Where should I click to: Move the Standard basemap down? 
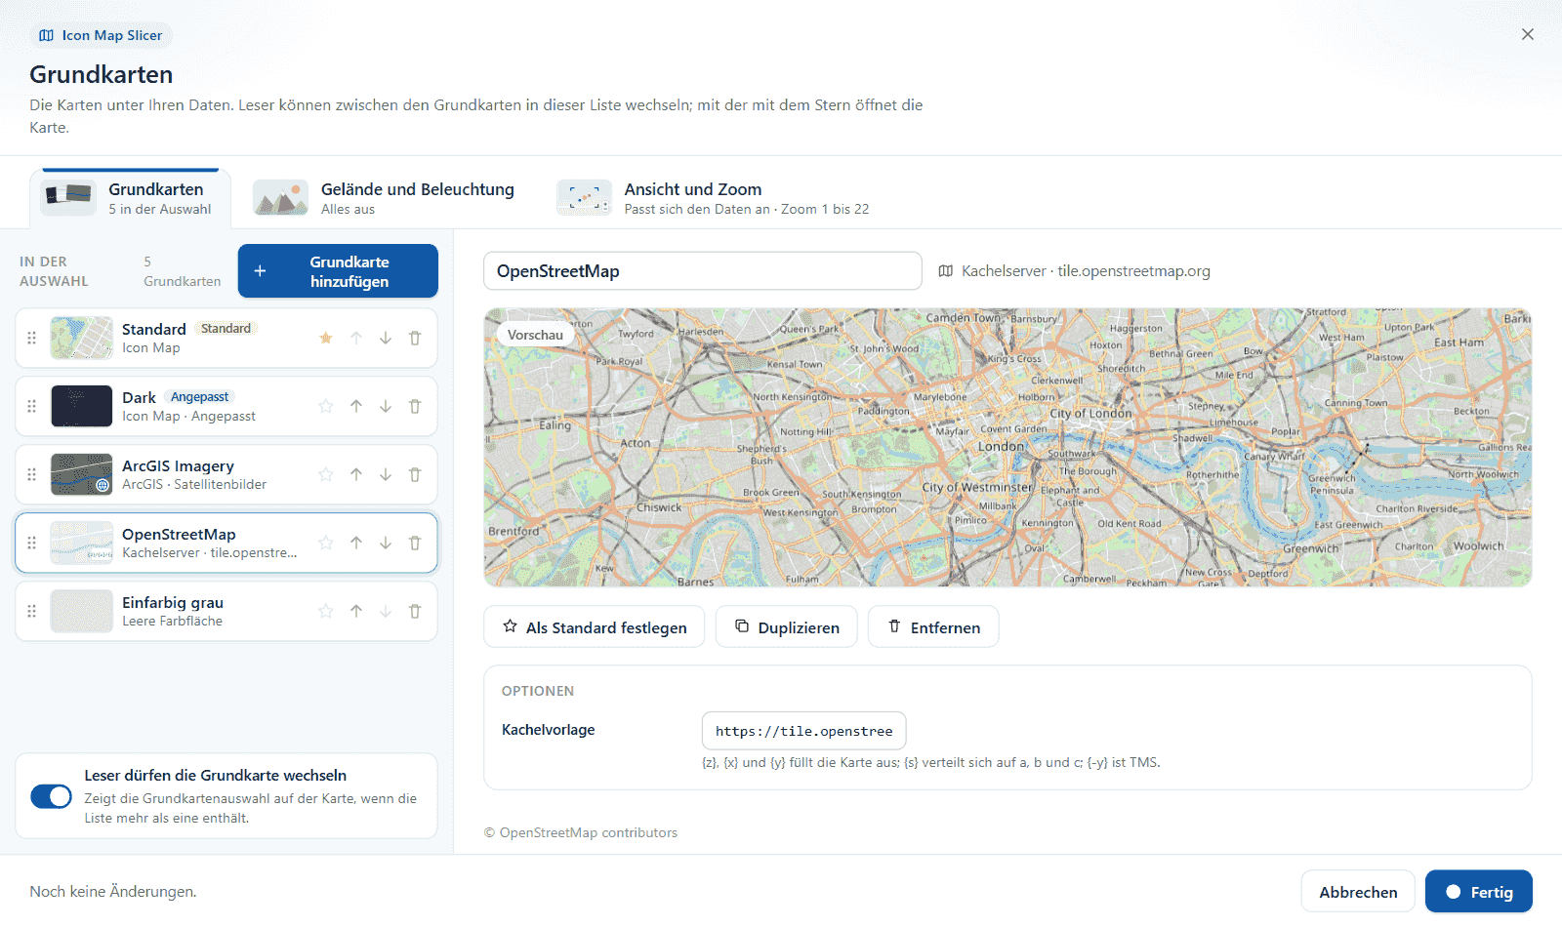(386, 338)
